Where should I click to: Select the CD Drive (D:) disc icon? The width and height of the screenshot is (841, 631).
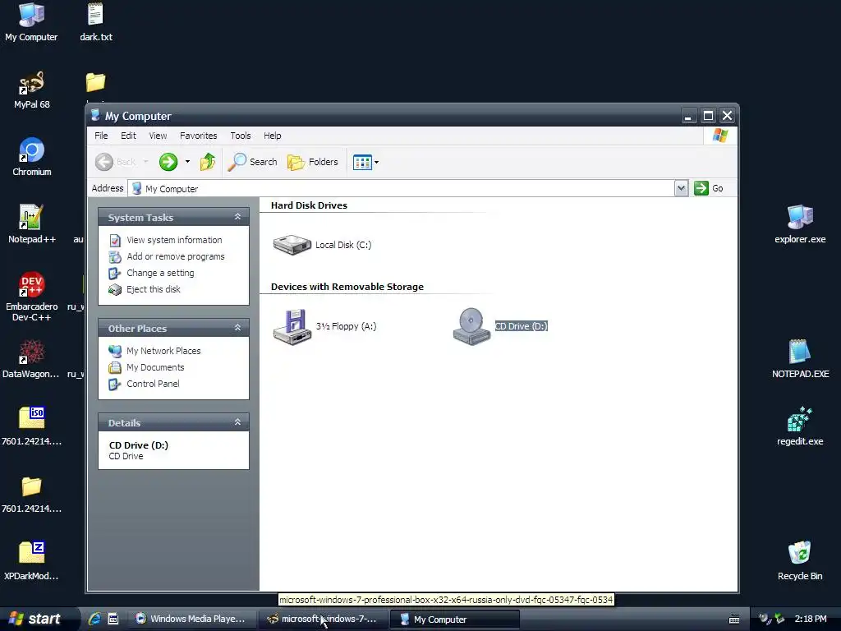pyautogui.click(x=471, y=326)
